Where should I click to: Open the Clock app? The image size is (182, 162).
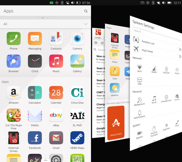(35, 61)
